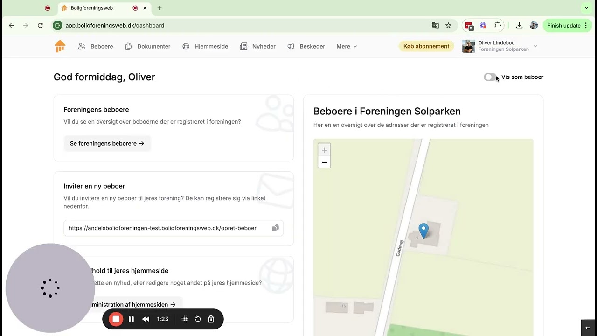Open the Beboere section

pyautogui.click(x=96, y=46)
